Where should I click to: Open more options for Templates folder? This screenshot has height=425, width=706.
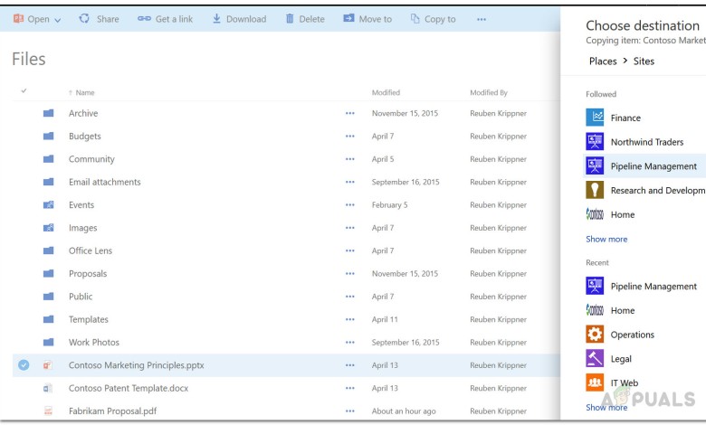point(350,320)
